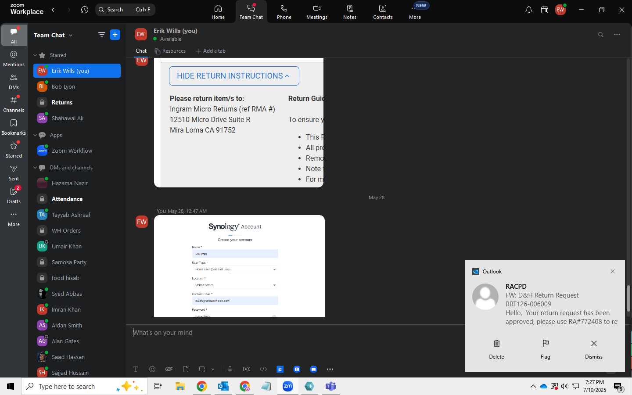632x395 pixels.
Task: Open DMs in the sidebar
Action: click(14, 81)
